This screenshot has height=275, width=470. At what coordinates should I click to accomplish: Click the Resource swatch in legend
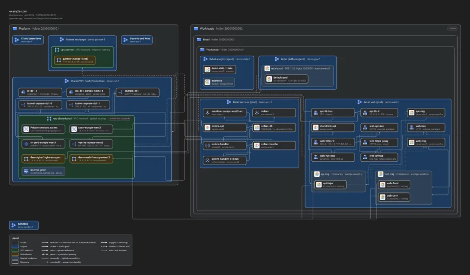tap(15, 262)
